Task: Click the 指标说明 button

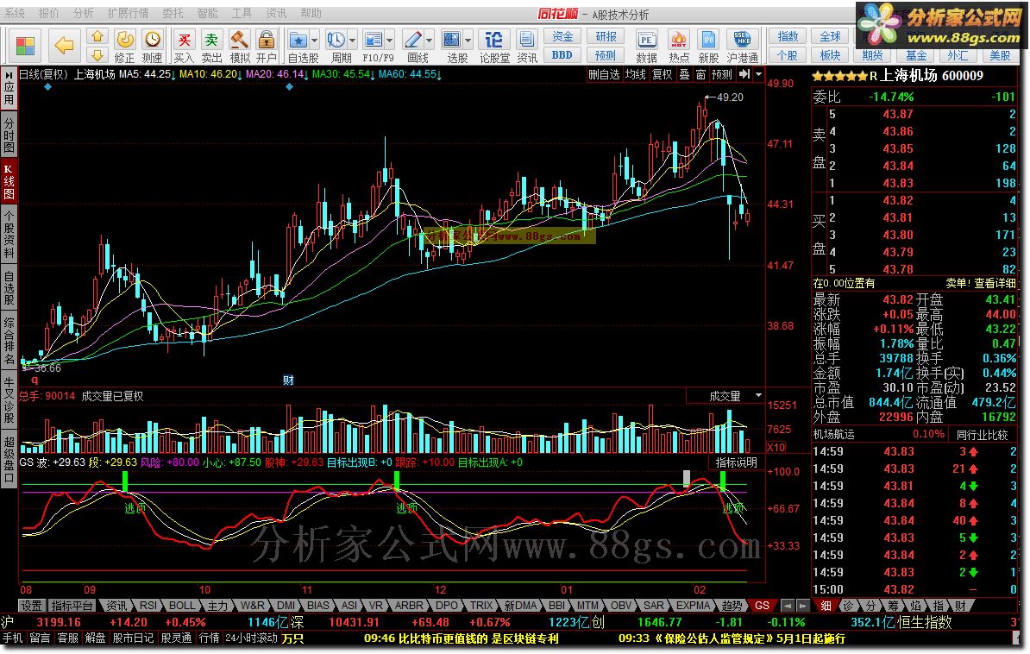Action: pos(737,462)
